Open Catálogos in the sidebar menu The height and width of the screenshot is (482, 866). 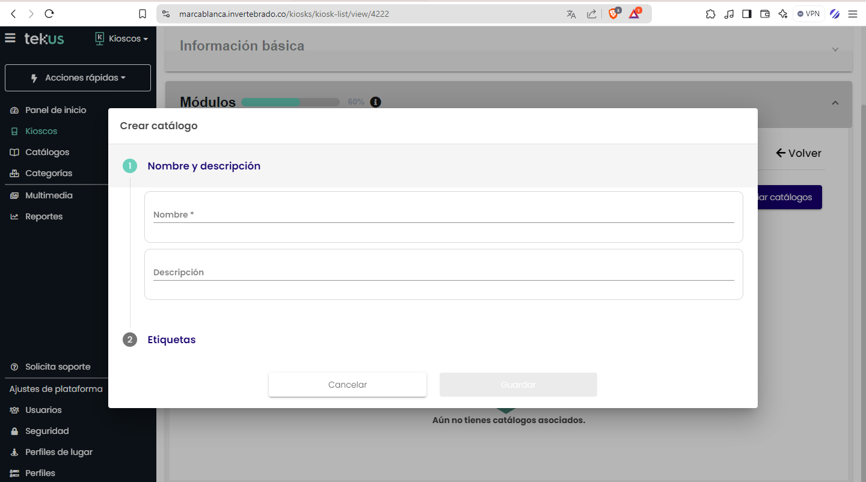[47, 152]
